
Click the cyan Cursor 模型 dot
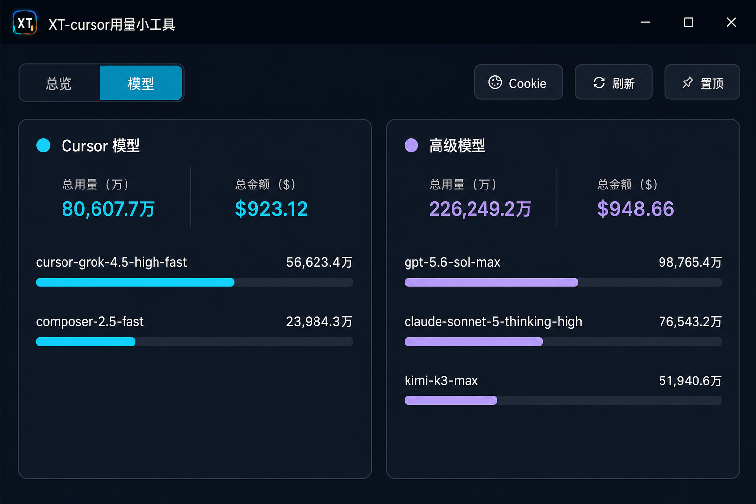click(x=43, y=145)
